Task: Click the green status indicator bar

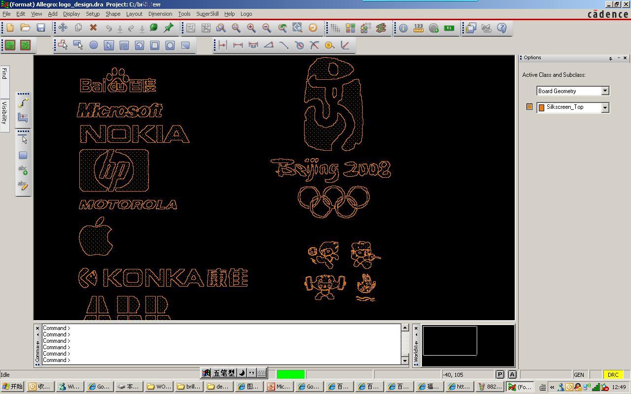Action: pos(291,375)
